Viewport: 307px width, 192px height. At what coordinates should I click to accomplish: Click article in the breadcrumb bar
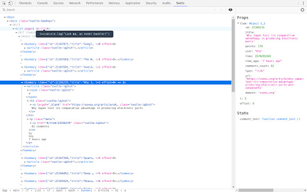pos(104,190)
